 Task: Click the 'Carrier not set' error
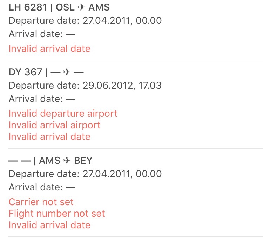coord(41,202)
